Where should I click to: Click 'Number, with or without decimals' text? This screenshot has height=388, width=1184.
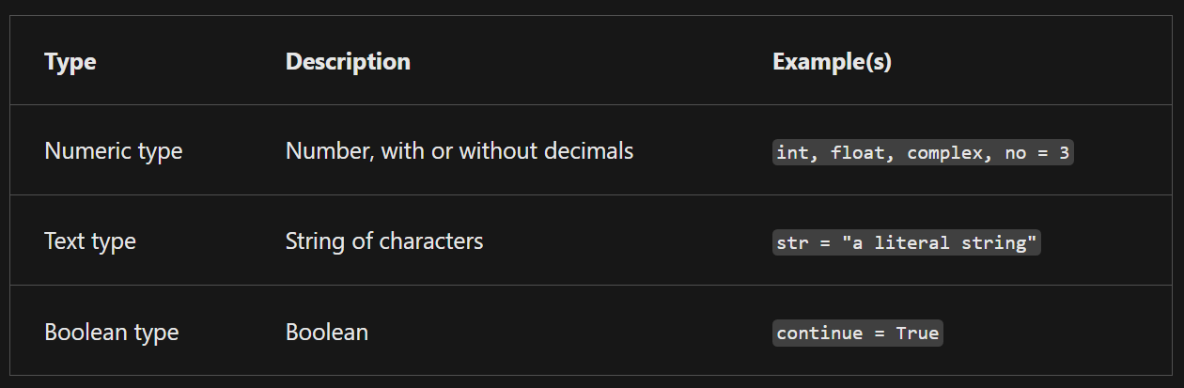pyautogui.click(x=460, y=150)
